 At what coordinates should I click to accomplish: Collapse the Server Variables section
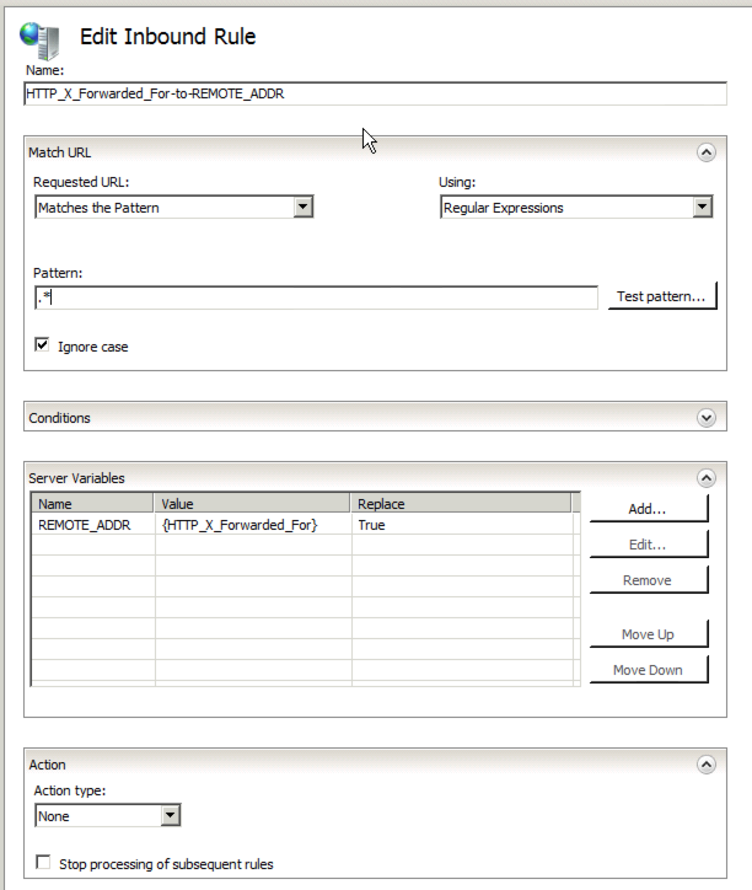pos(706,478)
